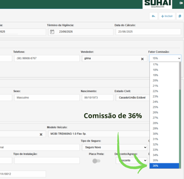Image resolution: width=184 pixels, height=179 pixels.
Task: Select 26% in the commission list
Action: click(164, 112)
